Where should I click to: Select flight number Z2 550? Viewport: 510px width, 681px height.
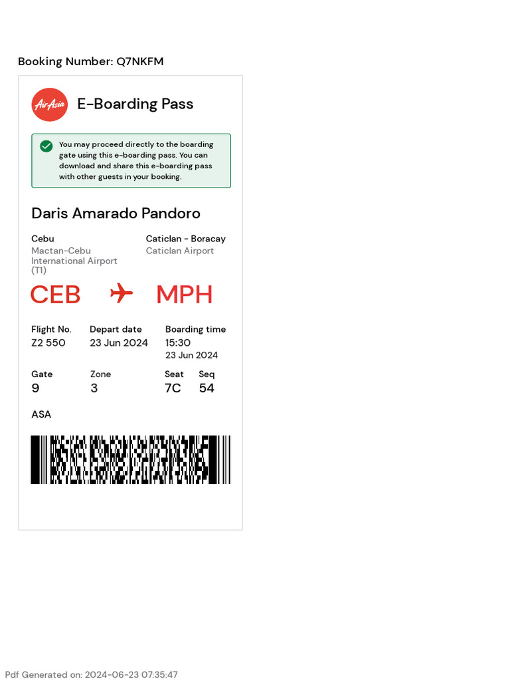(48, 343)
